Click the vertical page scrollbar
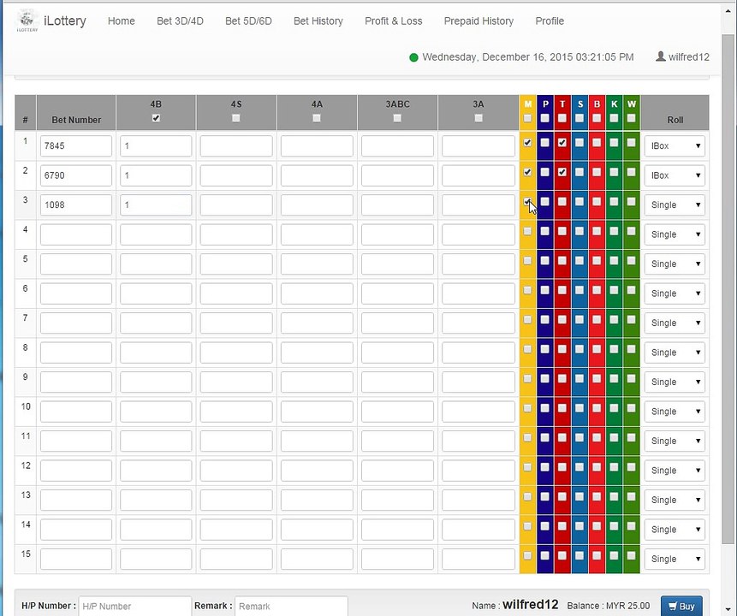Screen dimensions: 737x616 [728, 287]
